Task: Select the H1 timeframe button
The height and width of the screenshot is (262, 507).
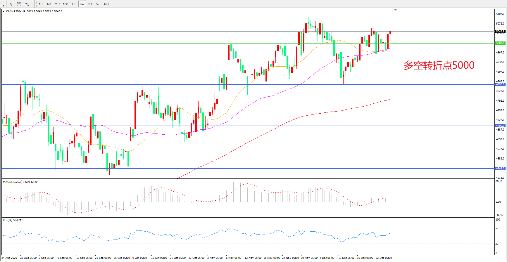Action: [74, 4]
